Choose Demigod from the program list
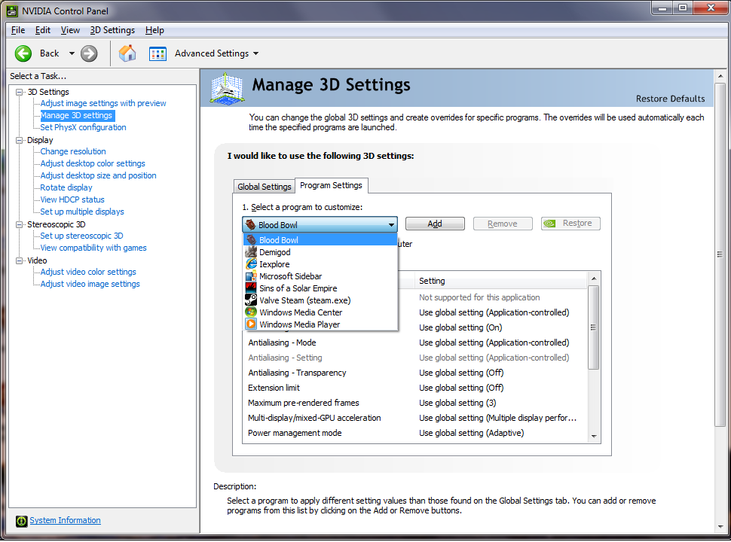Image resolution: width=731 pixels, height=542 pixels. coord(274,252)
